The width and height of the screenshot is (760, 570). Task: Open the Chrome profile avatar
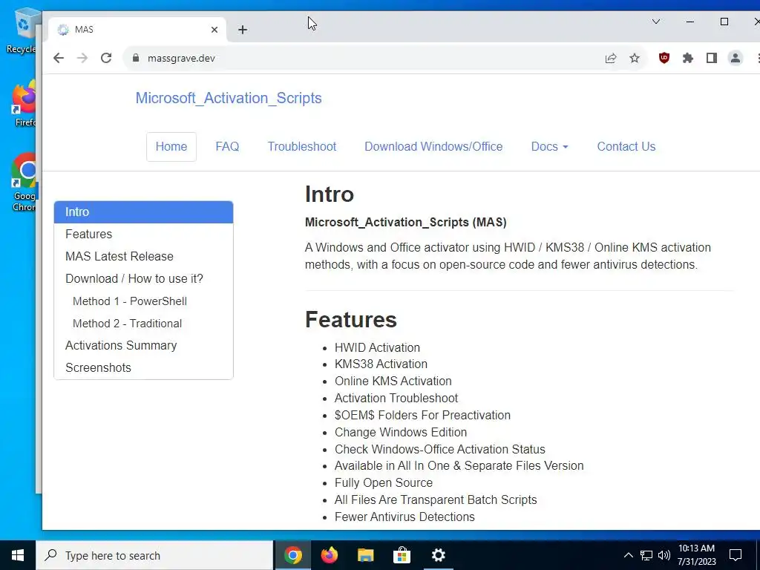click(736, 58)
